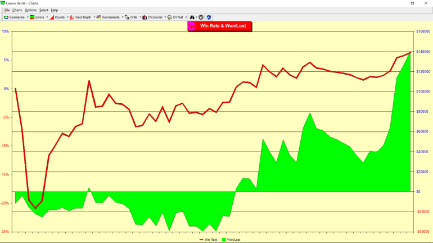The width and height of the screenshot is (433, 243).
Task: Click the Errors toolbar icon
Action: [x=33, y=17]
